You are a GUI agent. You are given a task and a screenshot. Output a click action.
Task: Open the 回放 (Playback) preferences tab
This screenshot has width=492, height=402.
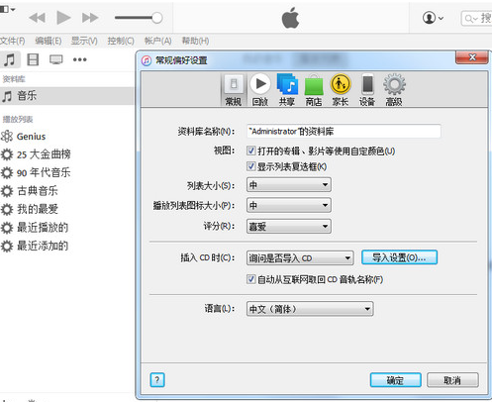pyautogui.click(x=260, y=90)
